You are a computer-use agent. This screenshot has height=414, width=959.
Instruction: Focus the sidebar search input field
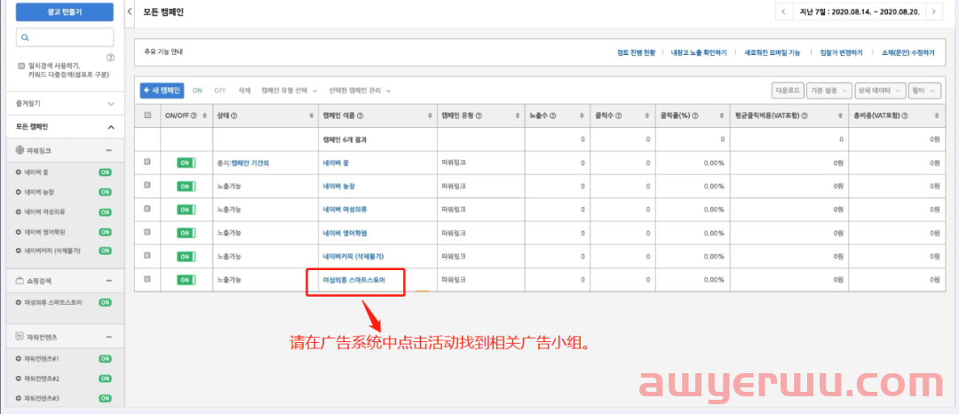(64, 37)
